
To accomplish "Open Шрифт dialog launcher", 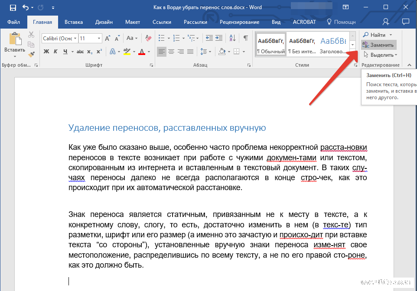I will click(x=151, y=65).
